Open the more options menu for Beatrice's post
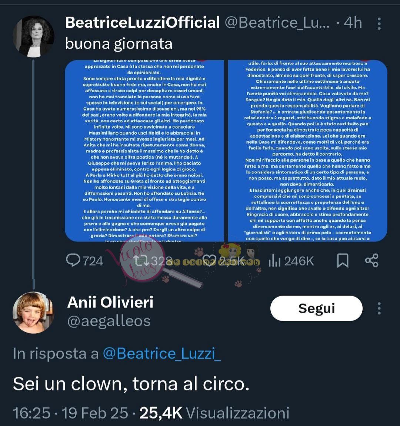The image size is (400, 426). point(379,23)
